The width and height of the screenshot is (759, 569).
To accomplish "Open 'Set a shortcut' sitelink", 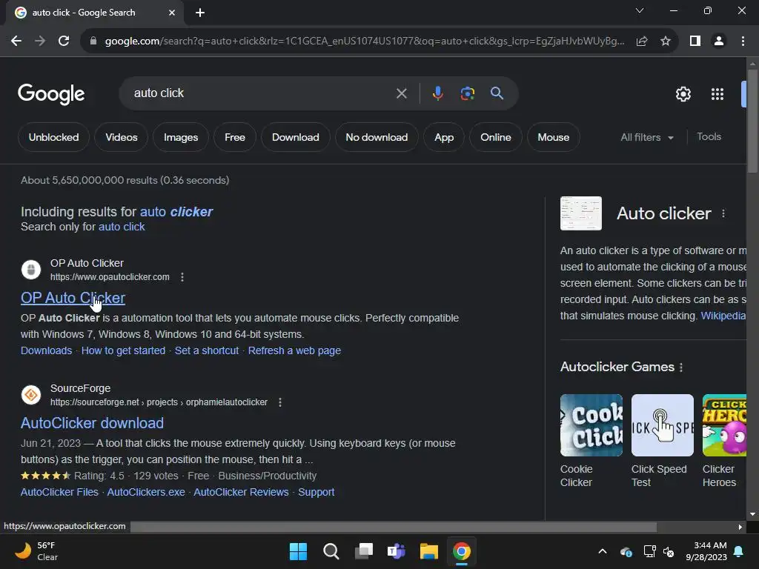I will click(x=207, y=350).
